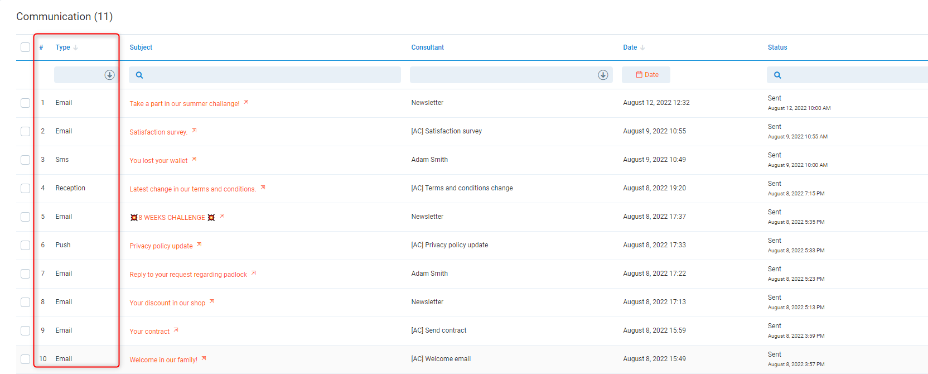Open external link icon next to 'You lost your wallet'
Screen dimensions: 928x374
[194, 159]
